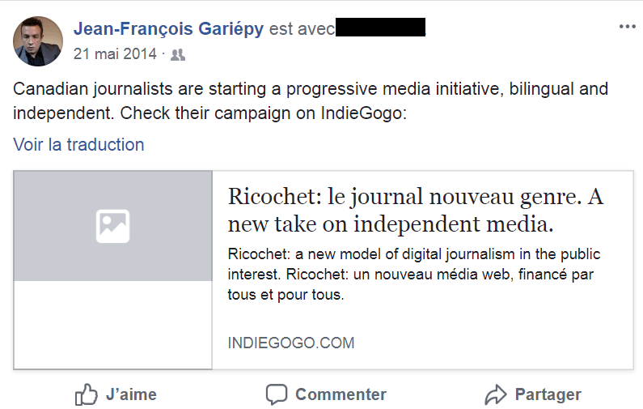Open Jean-François Gariépy's profile name link
643x409 pixels.
click(168, 29)
